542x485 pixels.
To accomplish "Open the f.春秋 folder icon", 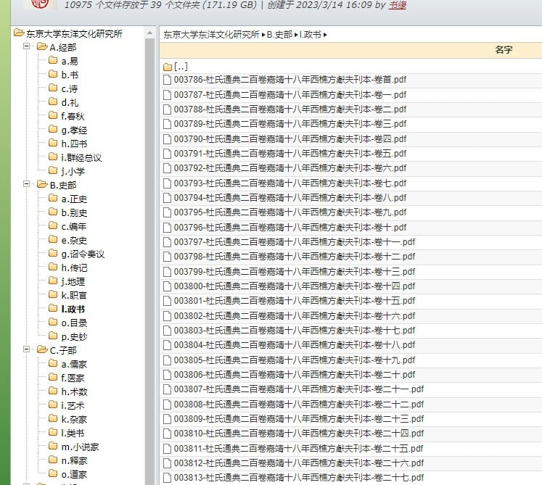I will (53, 115).
